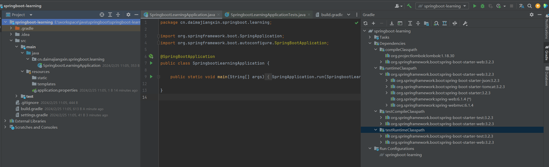Run the springboot-learning configuration
The image size is (549, 167).
click(x=475, y=6)
